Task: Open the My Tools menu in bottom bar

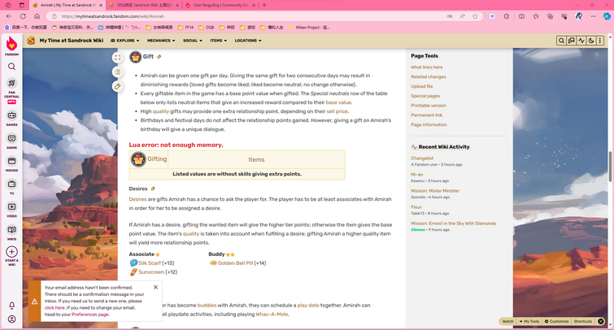Action: click(x=529, y=321)
